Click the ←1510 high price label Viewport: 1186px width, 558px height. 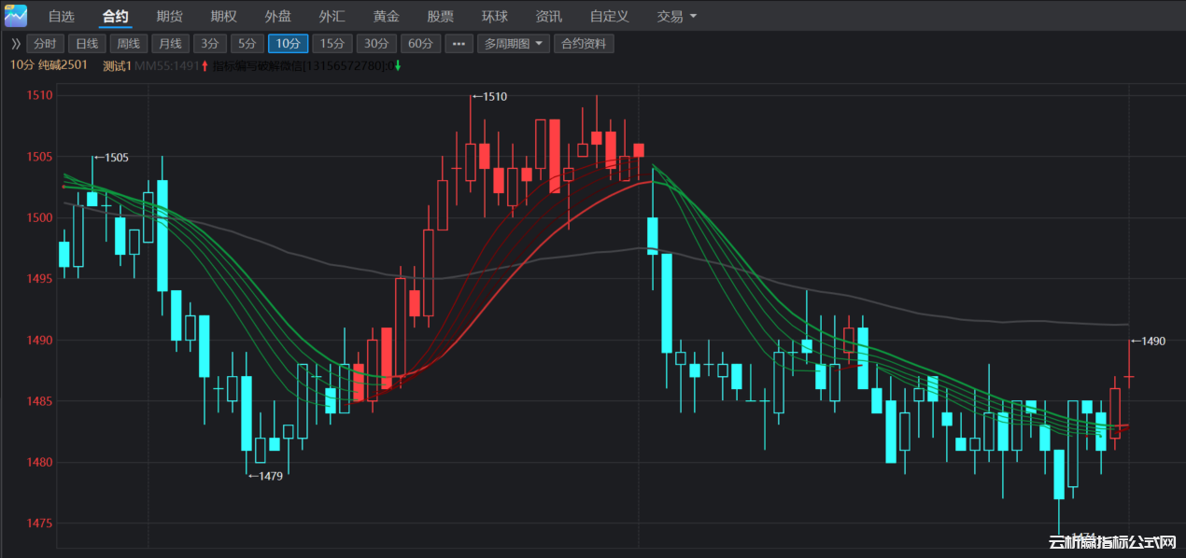click(489, 96)
